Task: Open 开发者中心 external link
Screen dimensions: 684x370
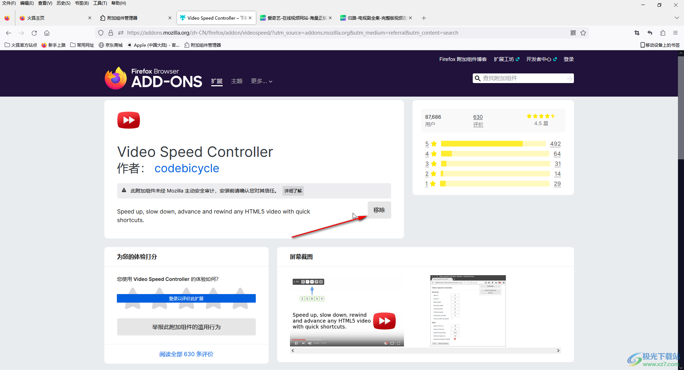Action: point(541,59)
